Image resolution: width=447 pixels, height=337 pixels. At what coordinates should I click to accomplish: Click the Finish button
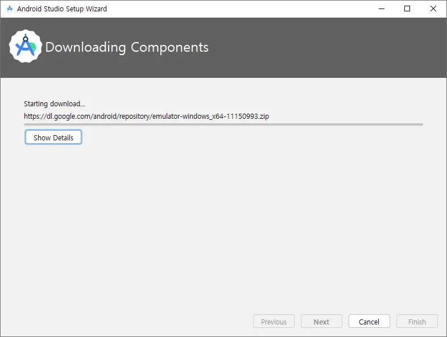[x=417, y=321]
